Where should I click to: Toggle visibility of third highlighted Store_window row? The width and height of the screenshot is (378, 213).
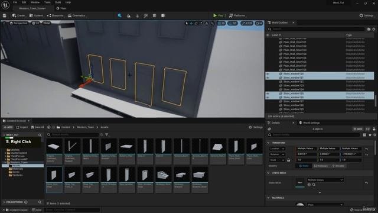click(268, 93)
